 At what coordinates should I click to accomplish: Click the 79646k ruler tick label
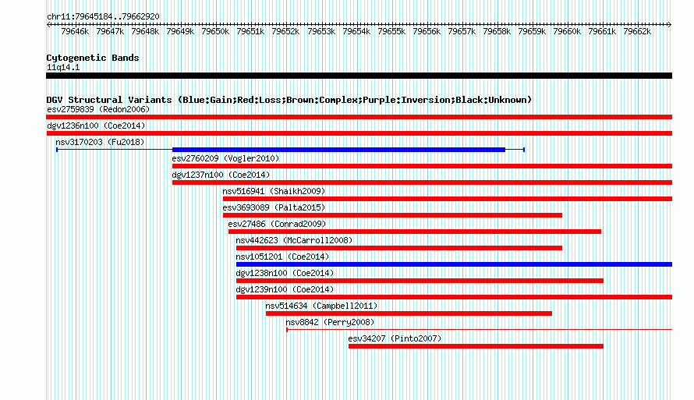click(75, 31)
